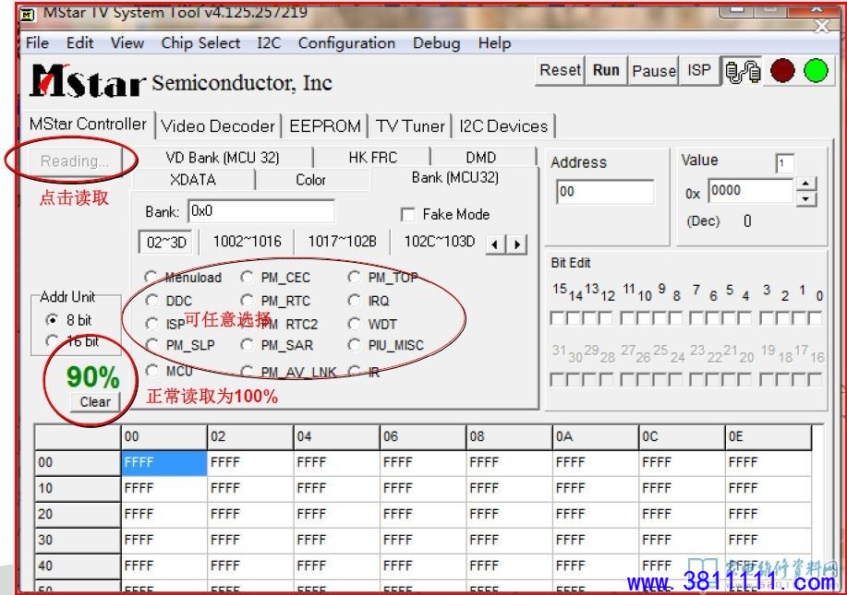The image size is (847, 595).
Task: Click the dark red circle indicator
Action: pyautogui.click(x=782, y=71)
